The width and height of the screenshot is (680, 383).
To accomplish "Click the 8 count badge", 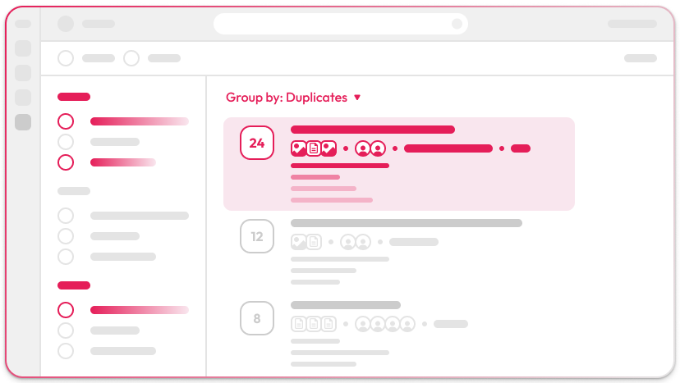I will click(256, 318).
